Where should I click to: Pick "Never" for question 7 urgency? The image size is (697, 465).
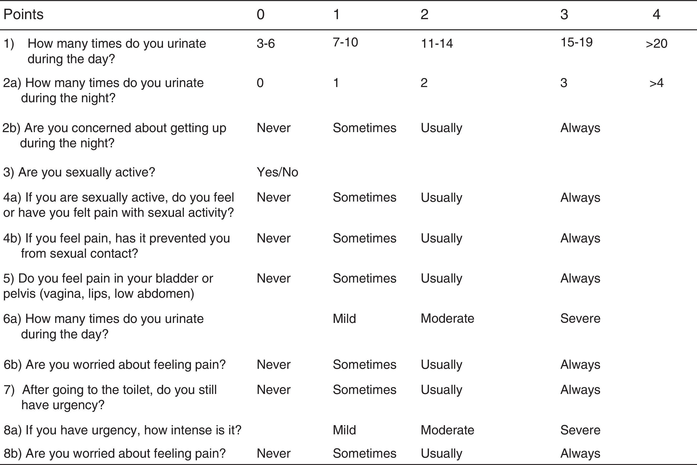click(x=273, y=390)
